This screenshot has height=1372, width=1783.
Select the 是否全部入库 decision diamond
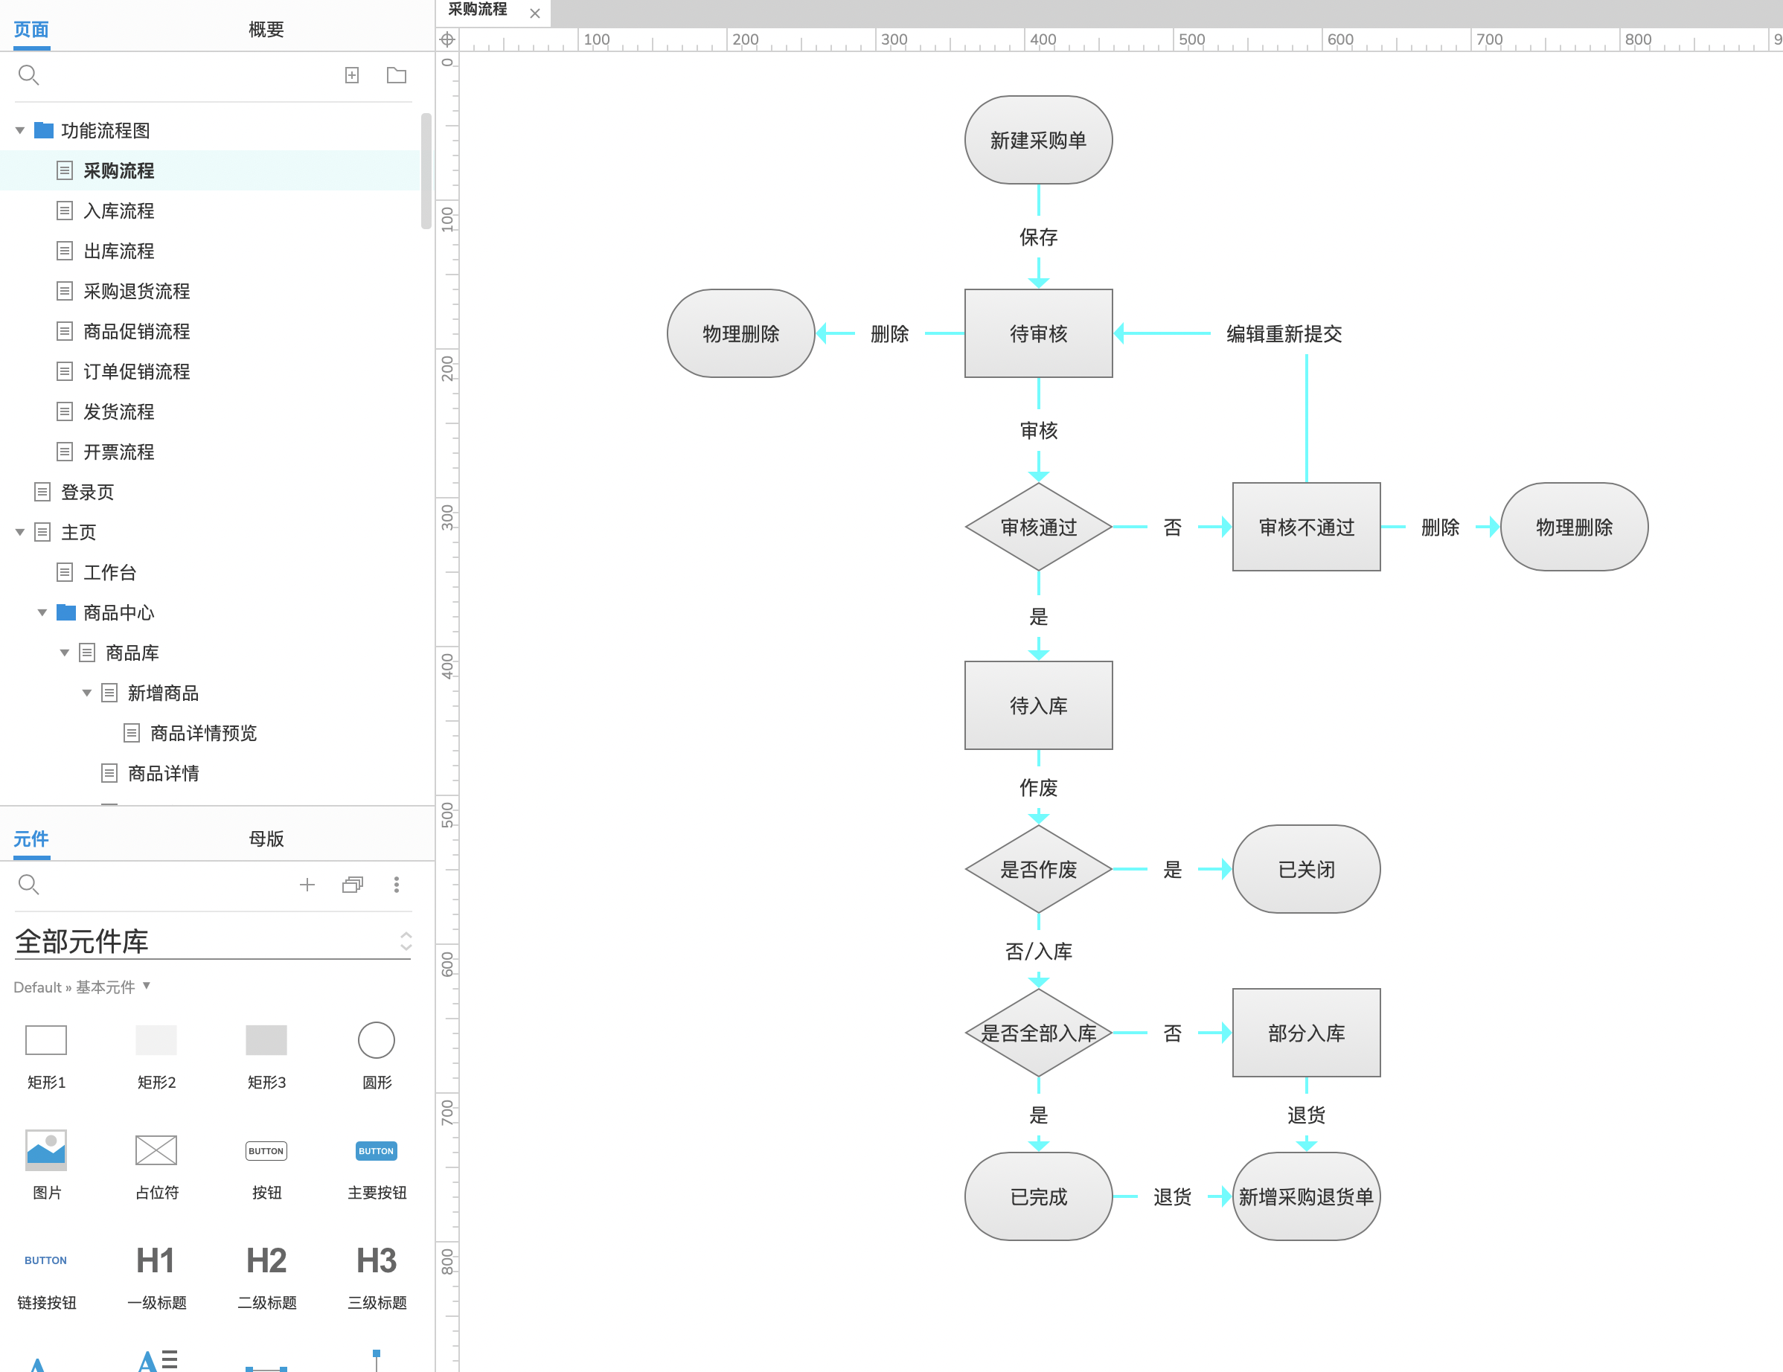point(1038,1033)
